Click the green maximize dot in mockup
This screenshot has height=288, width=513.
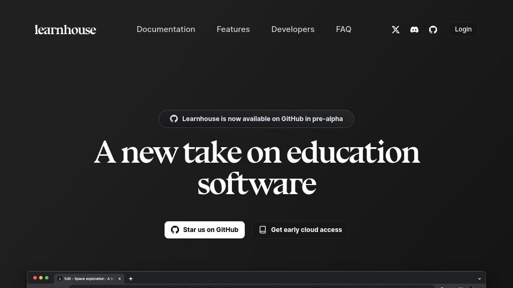click(x=47, y=278)
